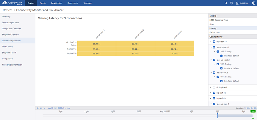Collapse the timeline with the up chevron
Image resolution: width=257 pixels, height=120 pixels.
pos(44,108)
